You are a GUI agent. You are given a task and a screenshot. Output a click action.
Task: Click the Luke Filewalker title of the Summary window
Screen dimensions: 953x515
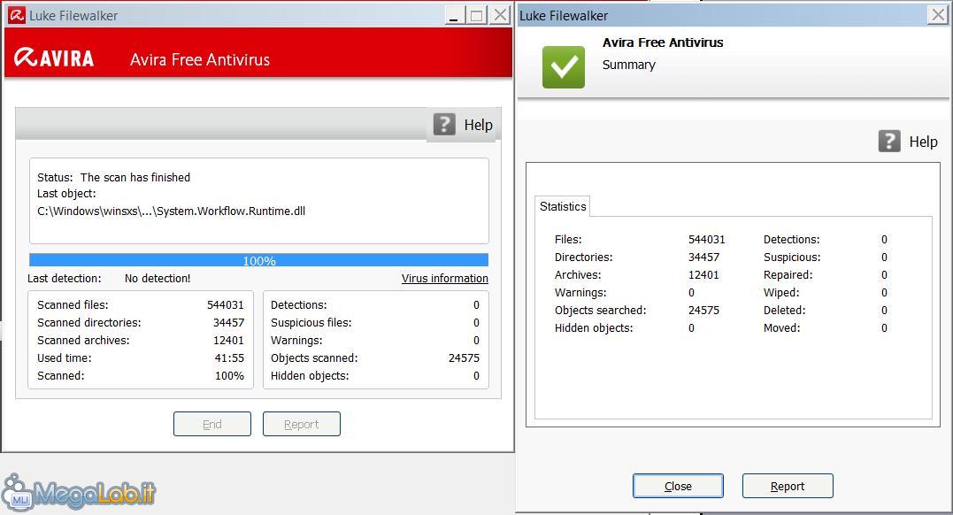click(564, 16)
